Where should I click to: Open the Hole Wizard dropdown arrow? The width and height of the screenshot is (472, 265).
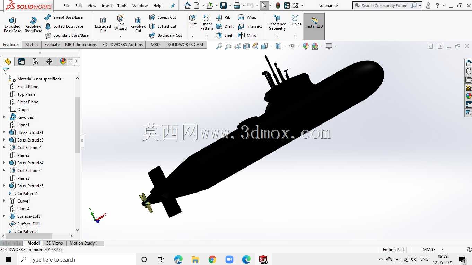[x=121, y=36]
